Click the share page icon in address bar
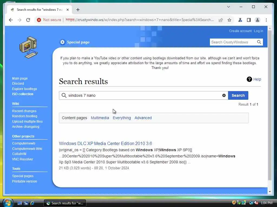 point(221,20)
